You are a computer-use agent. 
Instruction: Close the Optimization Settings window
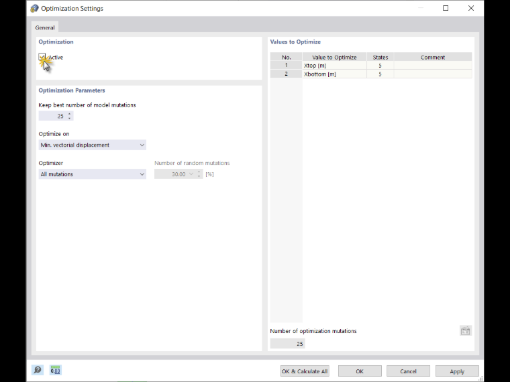[x=471, y=8]
